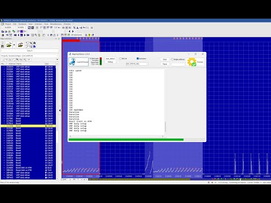
Task: Expand the Boost limit vs ATM row
Action: 4,170
